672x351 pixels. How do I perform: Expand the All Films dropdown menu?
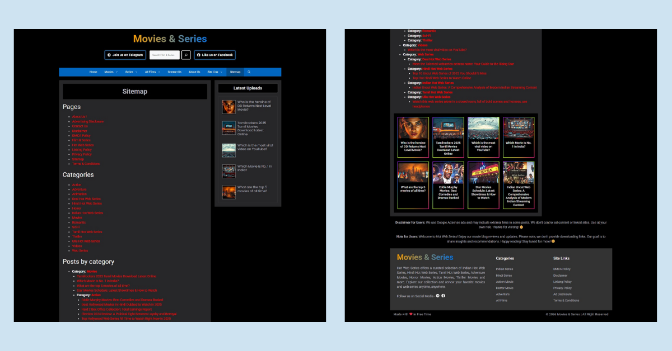[152, 72]
